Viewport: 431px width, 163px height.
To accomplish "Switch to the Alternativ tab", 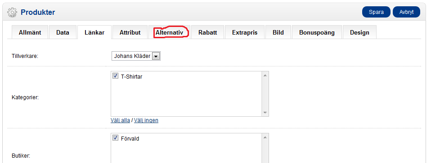I will pyautogui.click(x=169, y=32).
